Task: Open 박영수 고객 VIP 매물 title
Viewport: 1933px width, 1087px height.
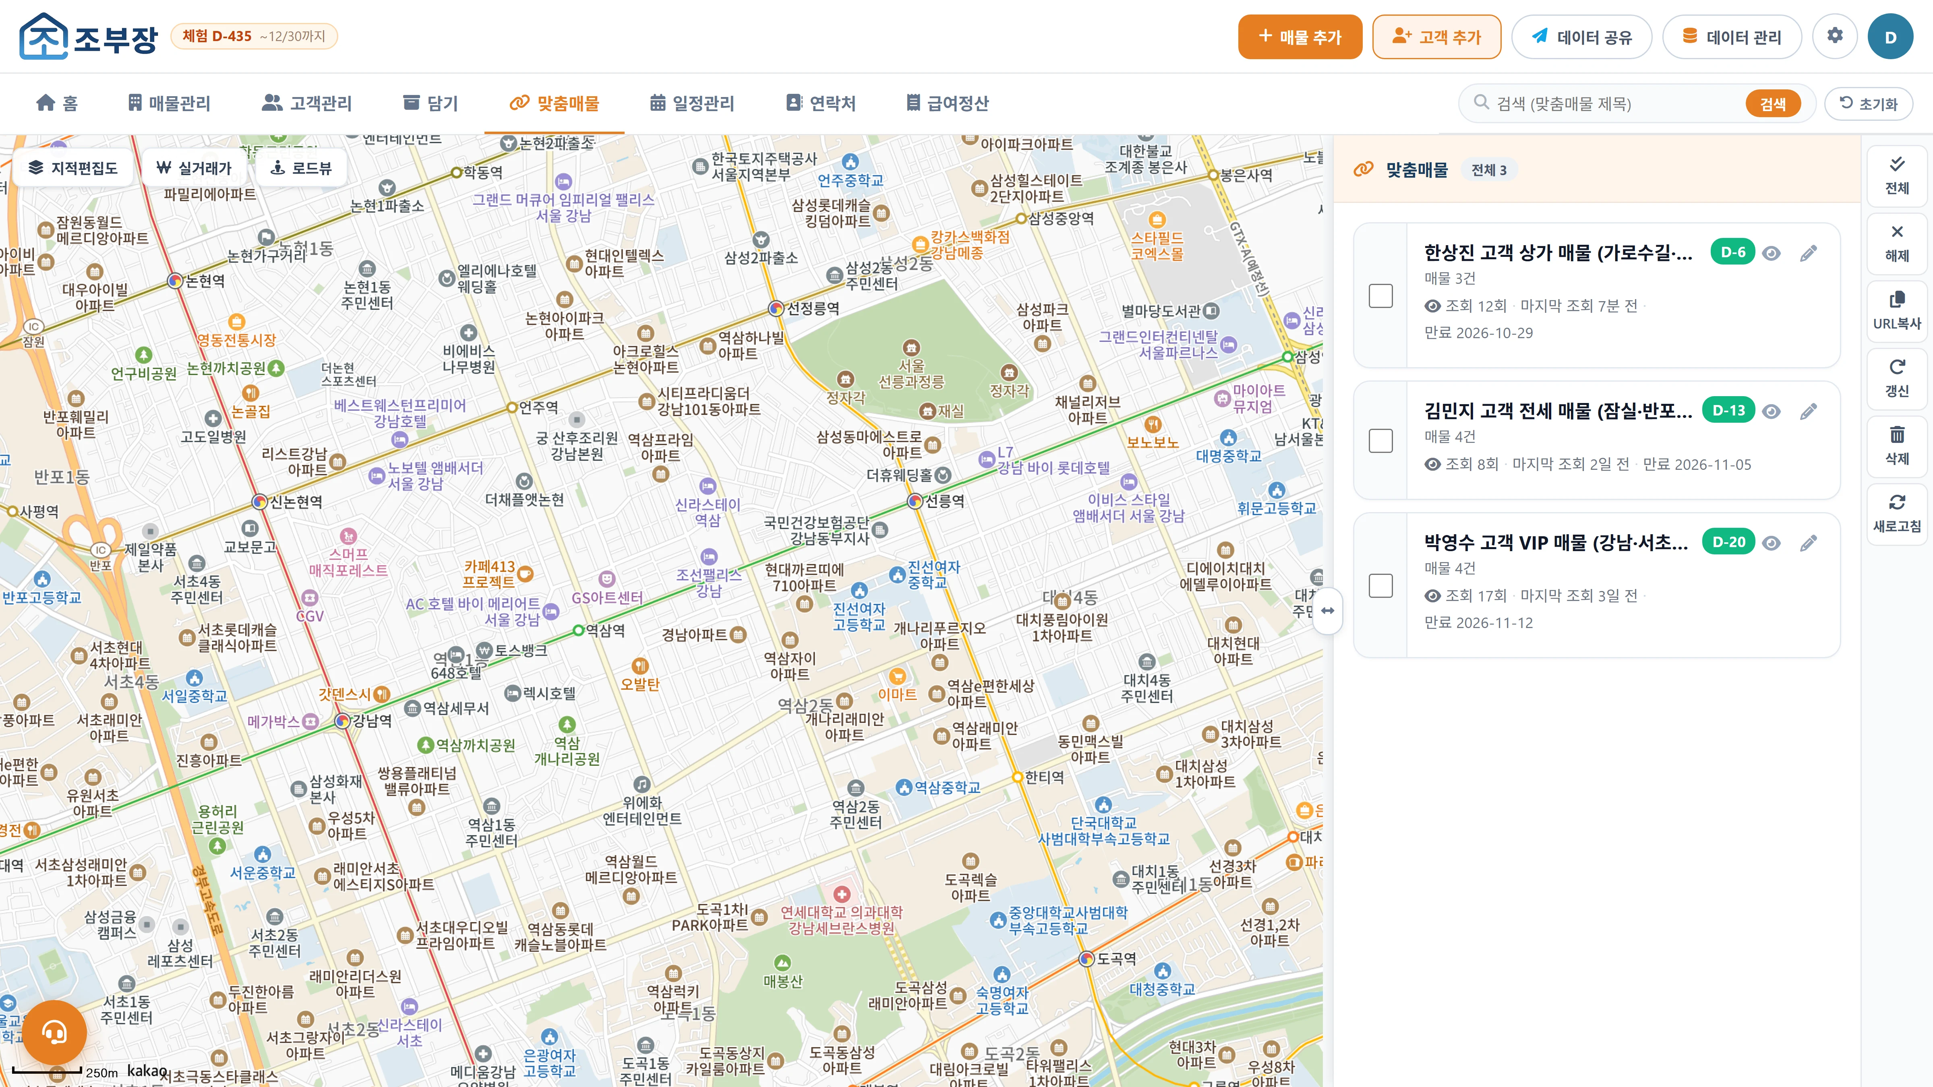Action: (1556, 542)
